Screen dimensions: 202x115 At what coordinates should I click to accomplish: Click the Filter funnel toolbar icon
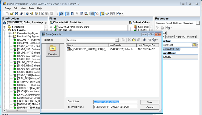[68, 14]
